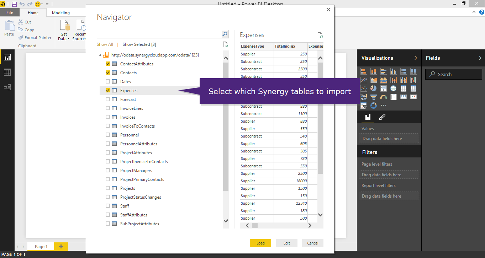Image resolution: width=485 pixels, height=258 pixels.
Task: Choose the 100% stacked bar chart visualization
Action: [403, 72]
